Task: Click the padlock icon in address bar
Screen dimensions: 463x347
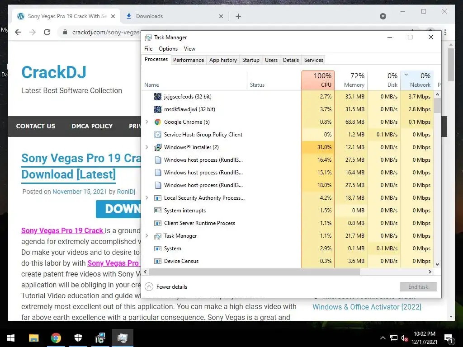Action: click(x=65, y=32)
